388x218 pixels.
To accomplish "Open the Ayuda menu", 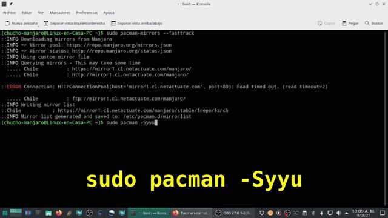I will [x=109, y=13].
